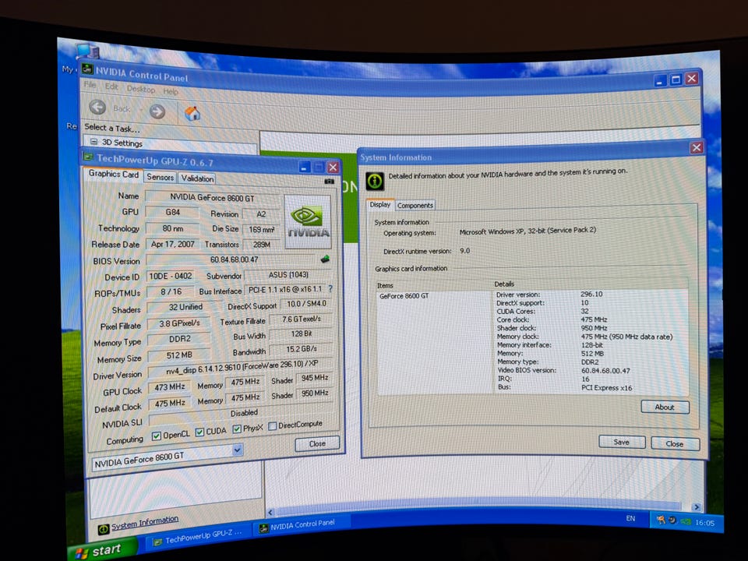Click the Back arrow in NVIDIA Control Panel
The image size is (748, 561).
(x=98, y=107)
